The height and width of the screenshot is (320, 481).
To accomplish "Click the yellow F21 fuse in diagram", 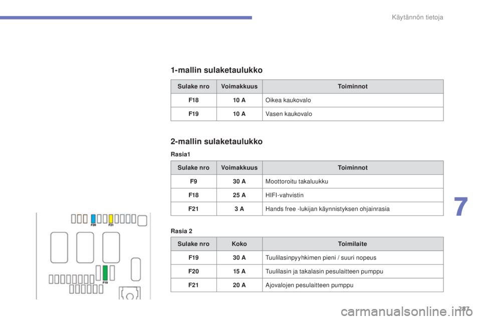I will coord(111,218).
